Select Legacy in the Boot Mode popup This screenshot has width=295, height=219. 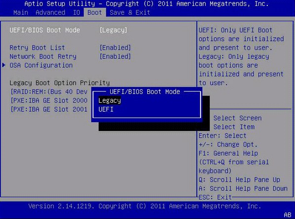(x=110, y=101)
